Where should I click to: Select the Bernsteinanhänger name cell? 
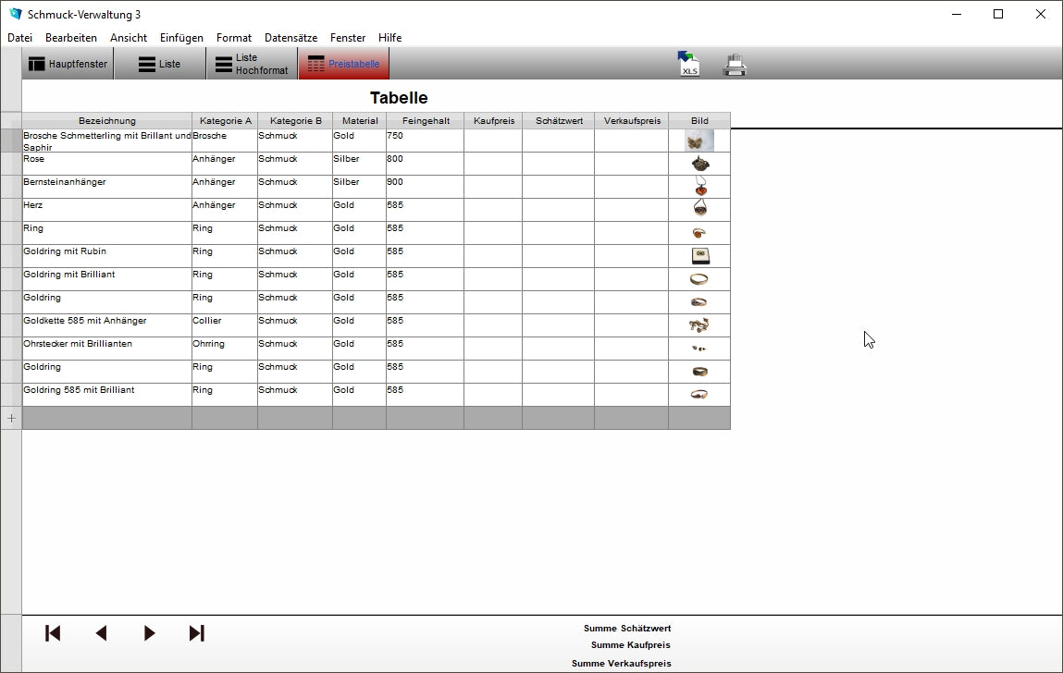click(107, 187)
